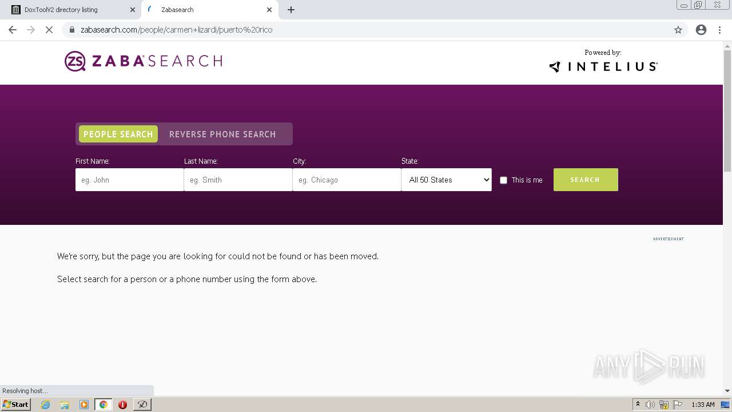Click the Chrome taskbar icon
This screenshot has height=412, width=732.
[x=103, y=405]
